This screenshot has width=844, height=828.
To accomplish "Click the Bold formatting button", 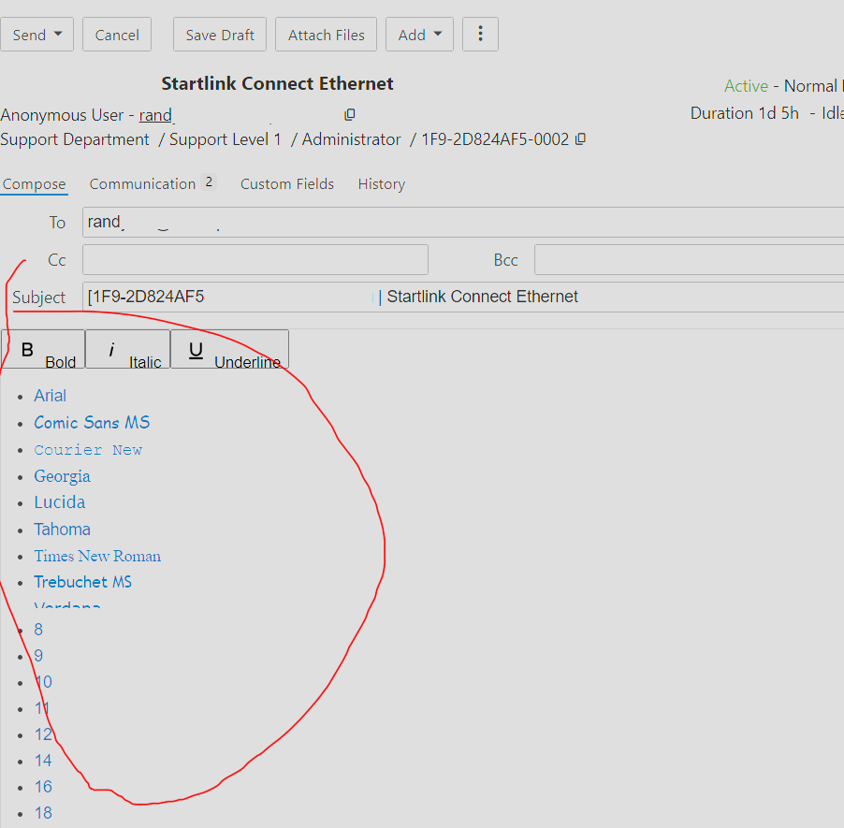I will pos(43,350).
